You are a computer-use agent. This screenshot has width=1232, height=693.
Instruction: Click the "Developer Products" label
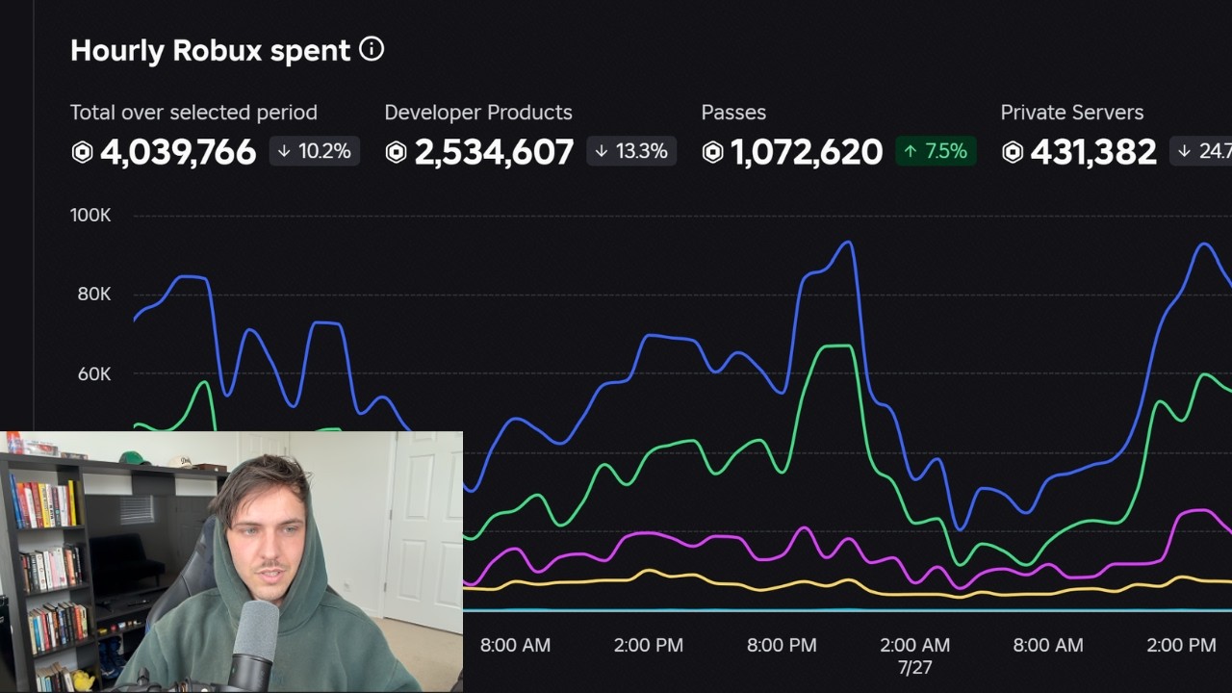click(478, 113)
